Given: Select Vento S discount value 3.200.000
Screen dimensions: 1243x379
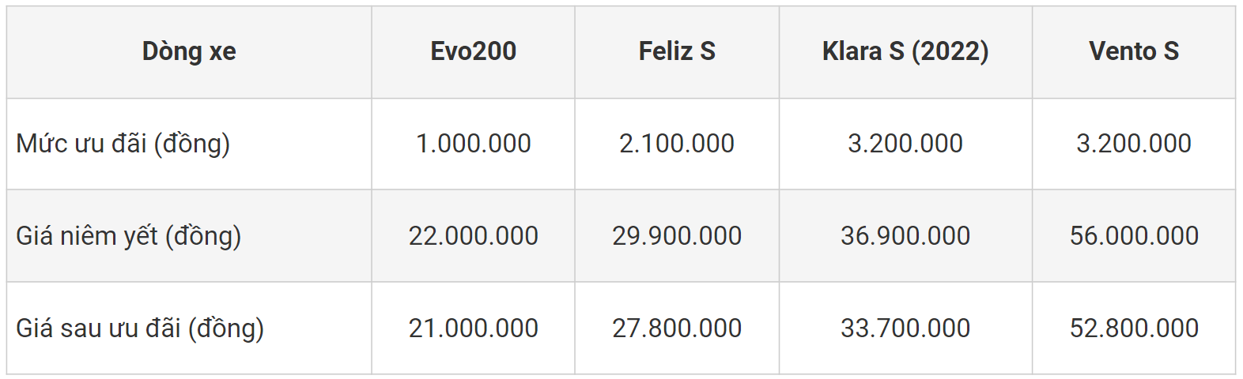Looking at the screenshot, I should pos(1134,144).
